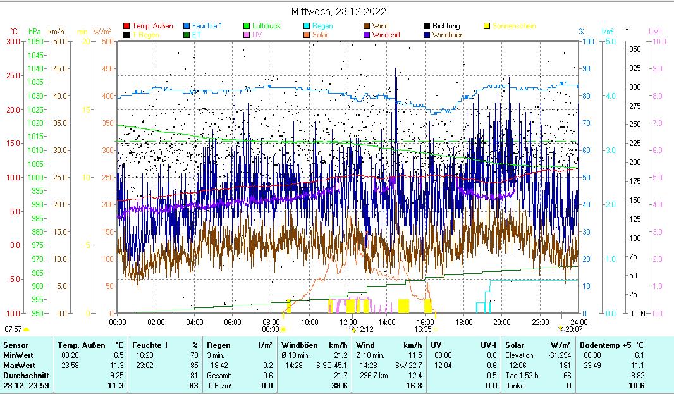Click the sun icon beside 07:57
The image size is (674, 394).
27,329
